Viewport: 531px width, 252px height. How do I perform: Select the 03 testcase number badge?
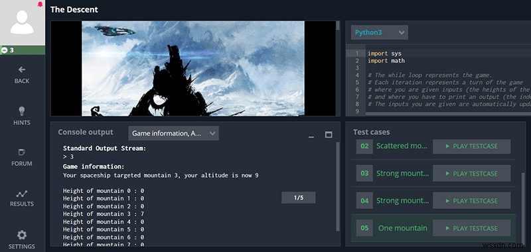point(364,173)
